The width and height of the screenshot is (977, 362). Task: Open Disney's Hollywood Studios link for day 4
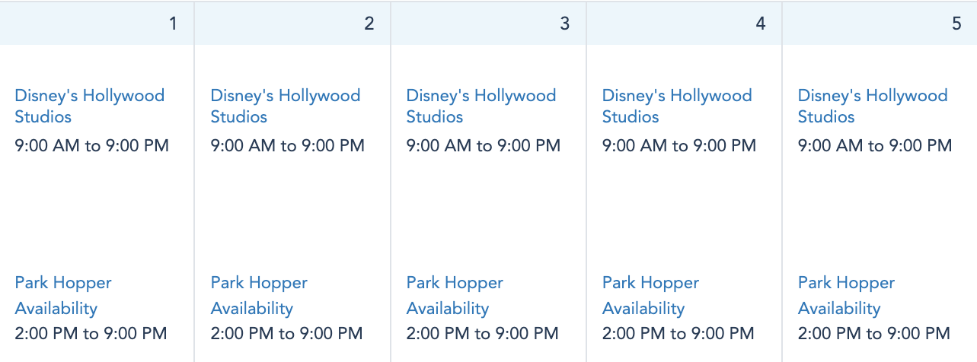pos(676,106)
